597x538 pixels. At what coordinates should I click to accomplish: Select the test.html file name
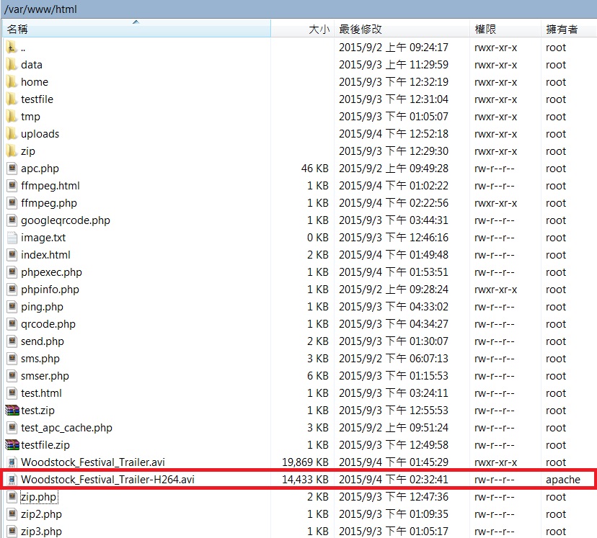(41, 393)
